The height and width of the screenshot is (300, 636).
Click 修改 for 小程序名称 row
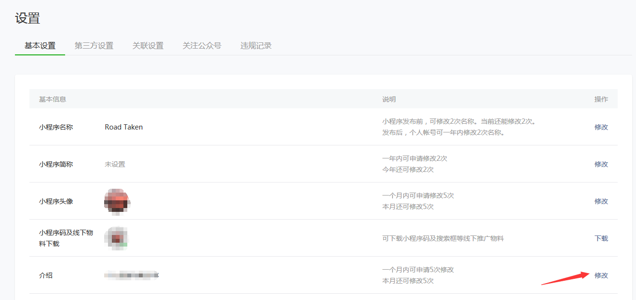601,127
